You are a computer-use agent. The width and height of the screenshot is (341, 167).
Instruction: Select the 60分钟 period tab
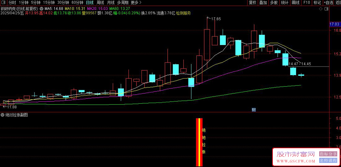77,3
